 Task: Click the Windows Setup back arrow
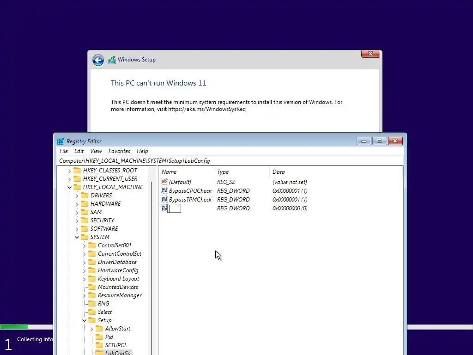click(x=98, y=60)
